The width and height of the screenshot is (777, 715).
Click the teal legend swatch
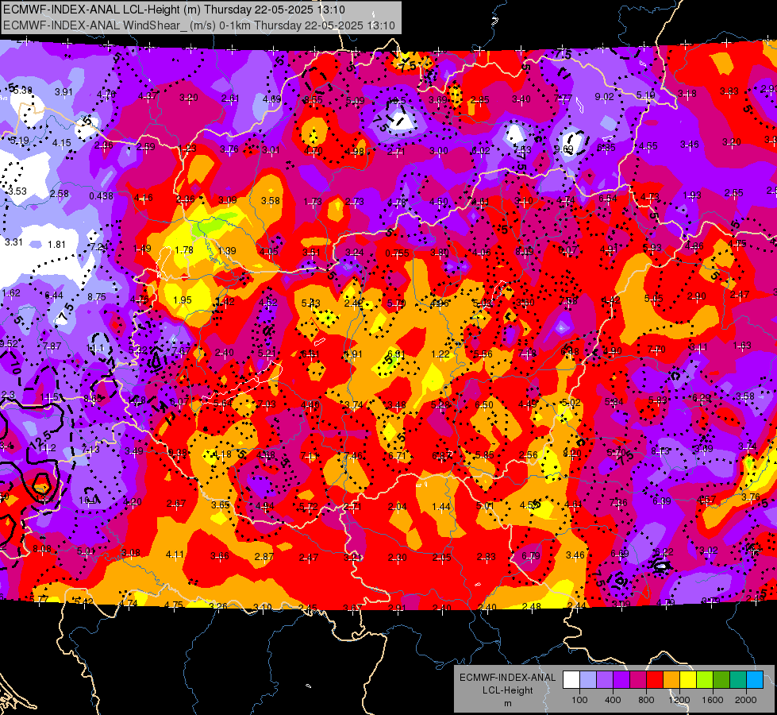738,680
